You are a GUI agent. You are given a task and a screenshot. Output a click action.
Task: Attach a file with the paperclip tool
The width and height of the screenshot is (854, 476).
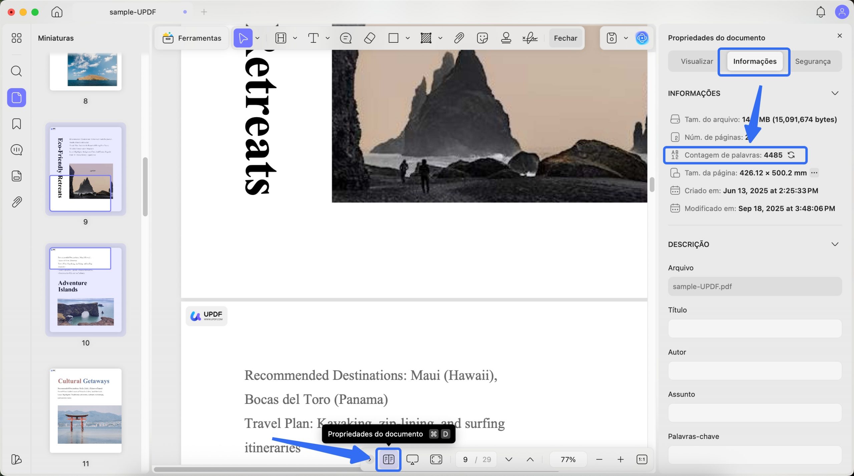459,38
